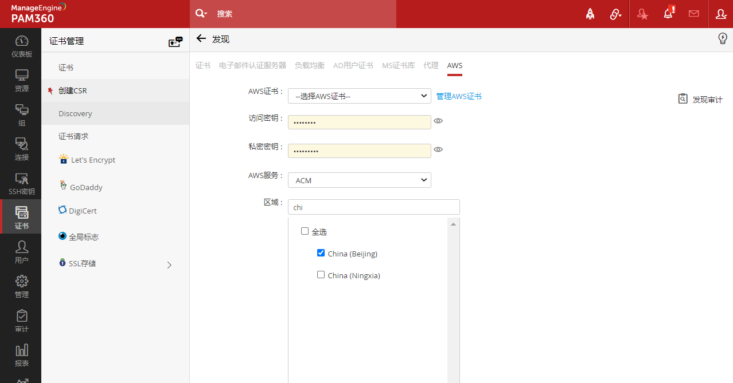Open the rocket quick-launch icon
The height and width of the screenshot is (383, 733).
tap(590, 14)
